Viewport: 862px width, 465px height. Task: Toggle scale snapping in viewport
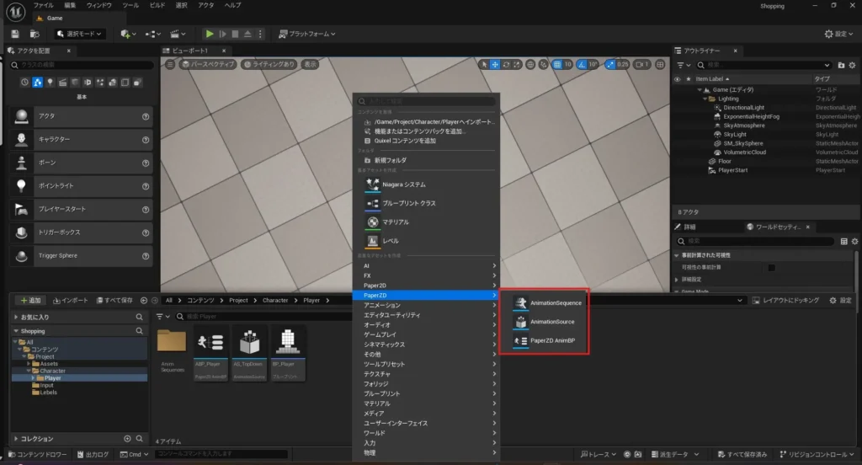pyautogui.click(x=610, y=64)
